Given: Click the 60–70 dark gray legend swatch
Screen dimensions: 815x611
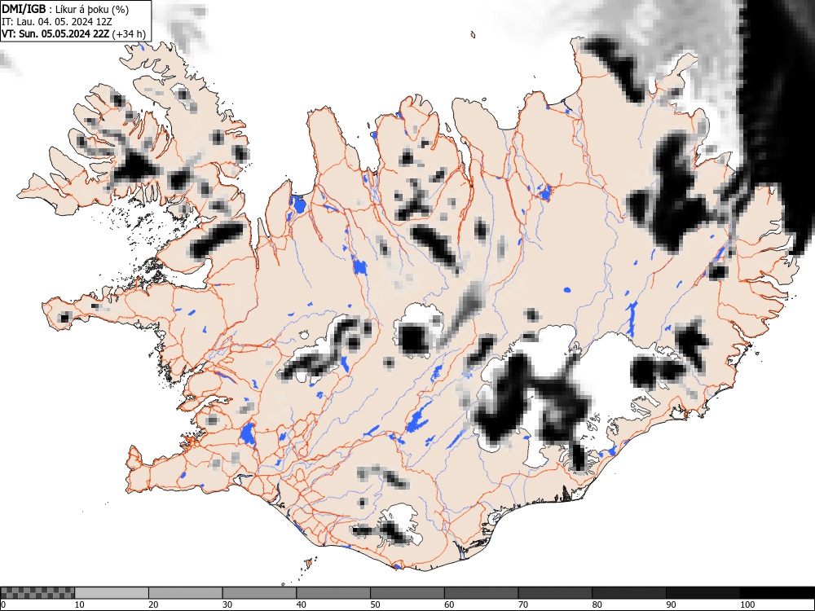Looking at the screenshot, I should click(482, 593).
